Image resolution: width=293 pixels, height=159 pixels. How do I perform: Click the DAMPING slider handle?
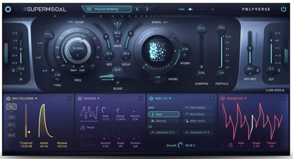click(x=201, y=66)
